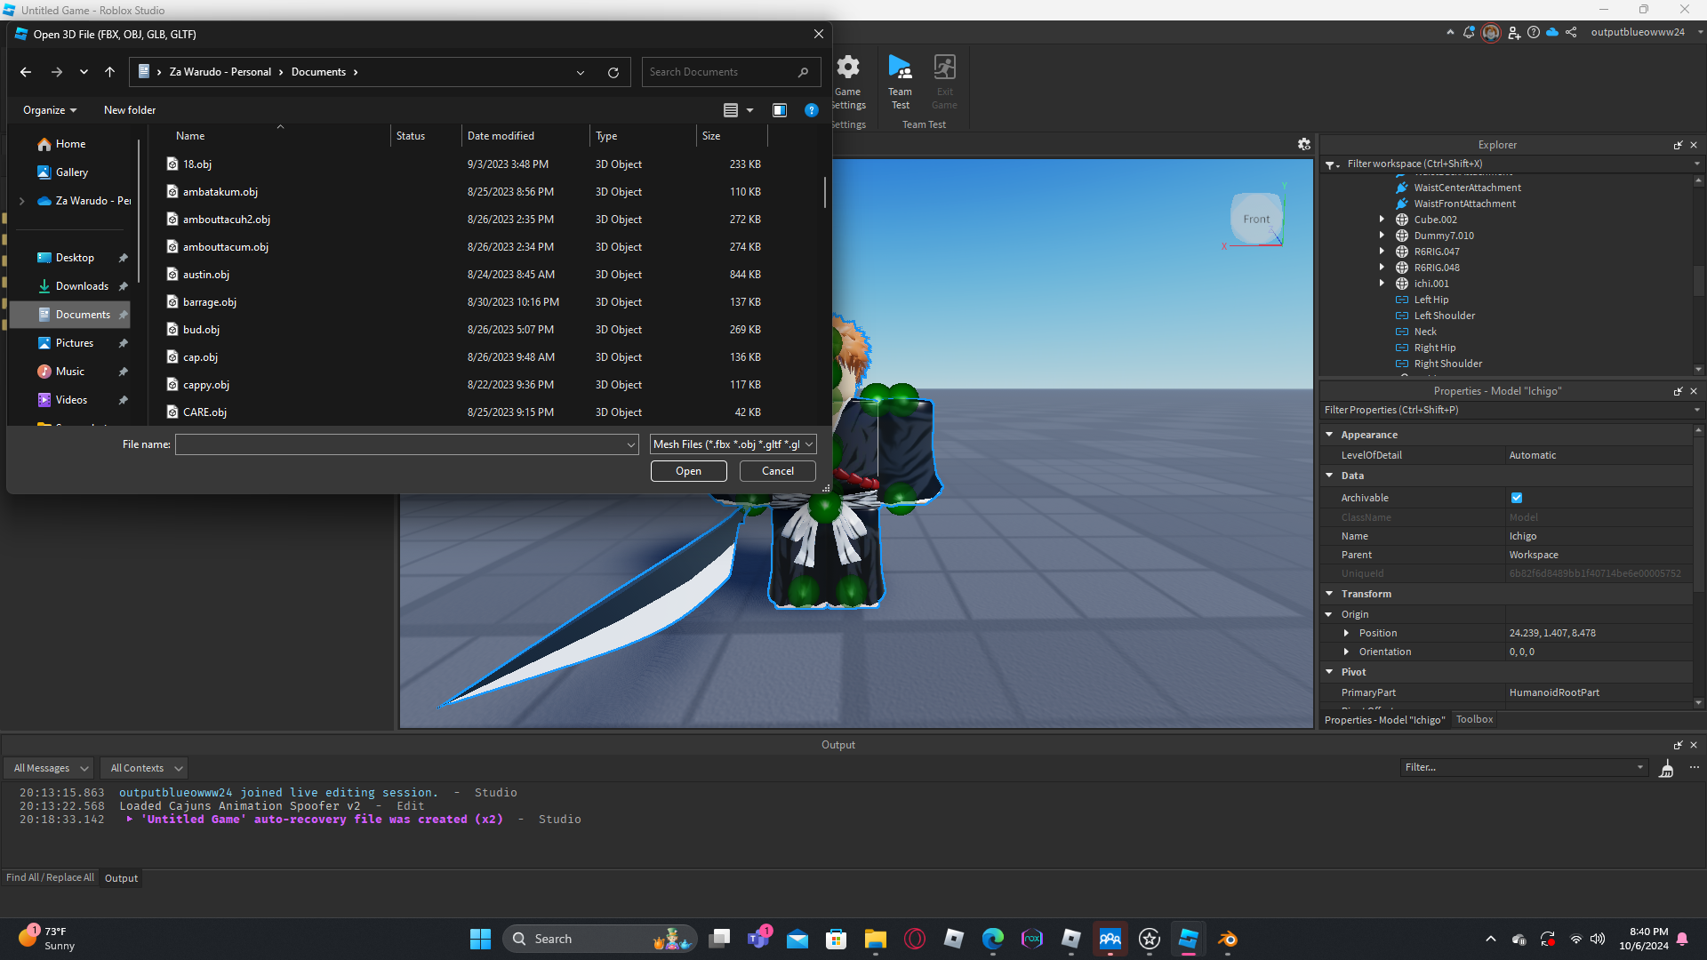The image size is (1707, 960).
Task: Open the Mesh Files type dropdown
Action: coord(733,444)
